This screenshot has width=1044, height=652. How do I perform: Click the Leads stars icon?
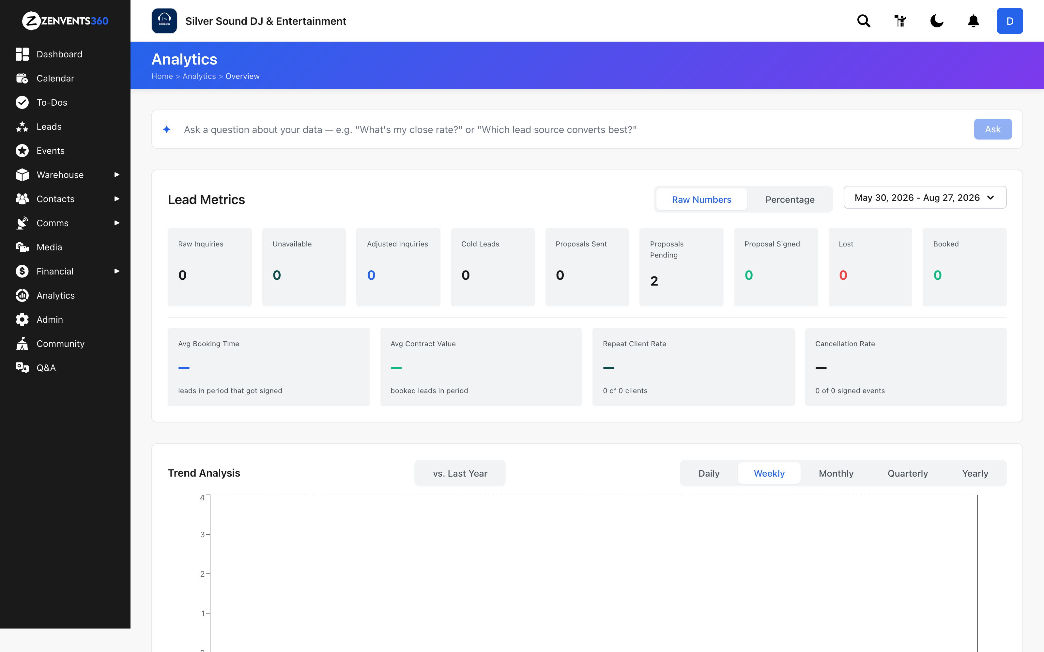pyautogui.click(x=22, y=126)
